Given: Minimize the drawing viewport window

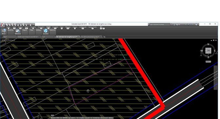Looking at the screenshot, I should tap(211, 40).
